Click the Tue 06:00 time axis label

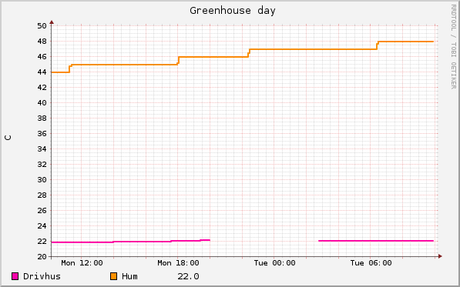[371, 263]
